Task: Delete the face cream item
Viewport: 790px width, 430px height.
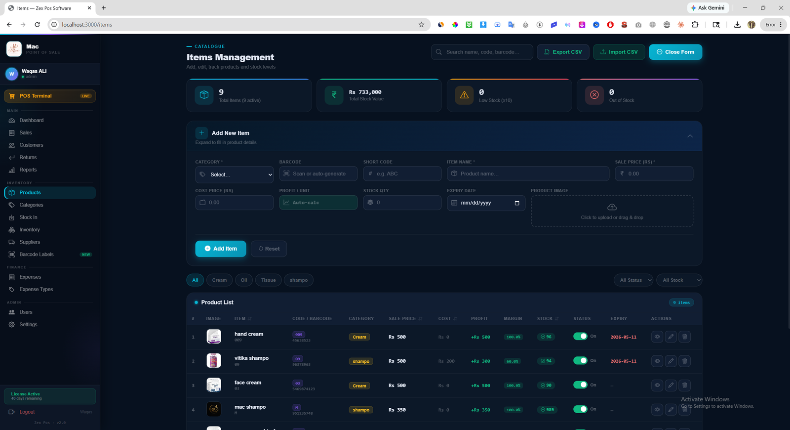Action: [x=684, y=385]
